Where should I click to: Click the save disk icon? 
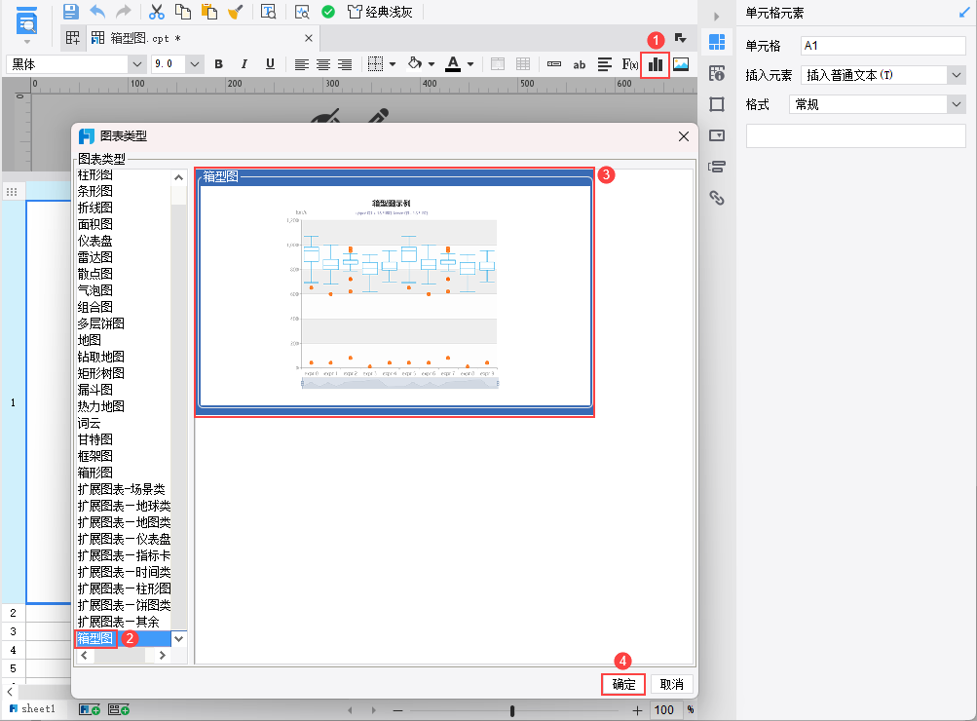[x=70, y=12]
